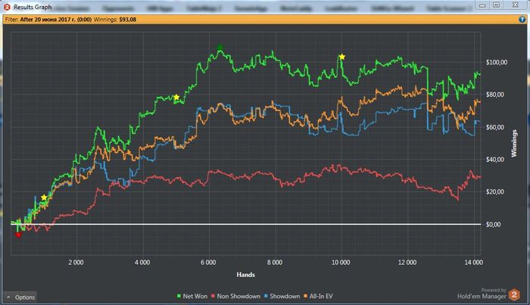Image resolution: width=530 pixels, height=305 pixels.
Task: Click the Hold'em Manager 2 app icon in title bar
Action: [7, 7]
